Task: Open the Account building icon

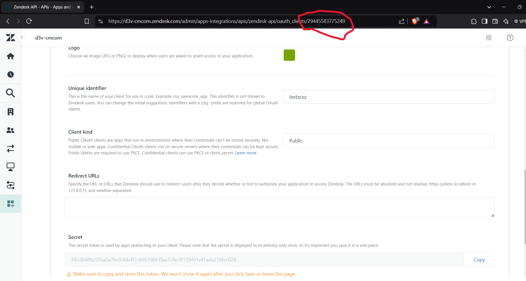Action: pos(10,112)
